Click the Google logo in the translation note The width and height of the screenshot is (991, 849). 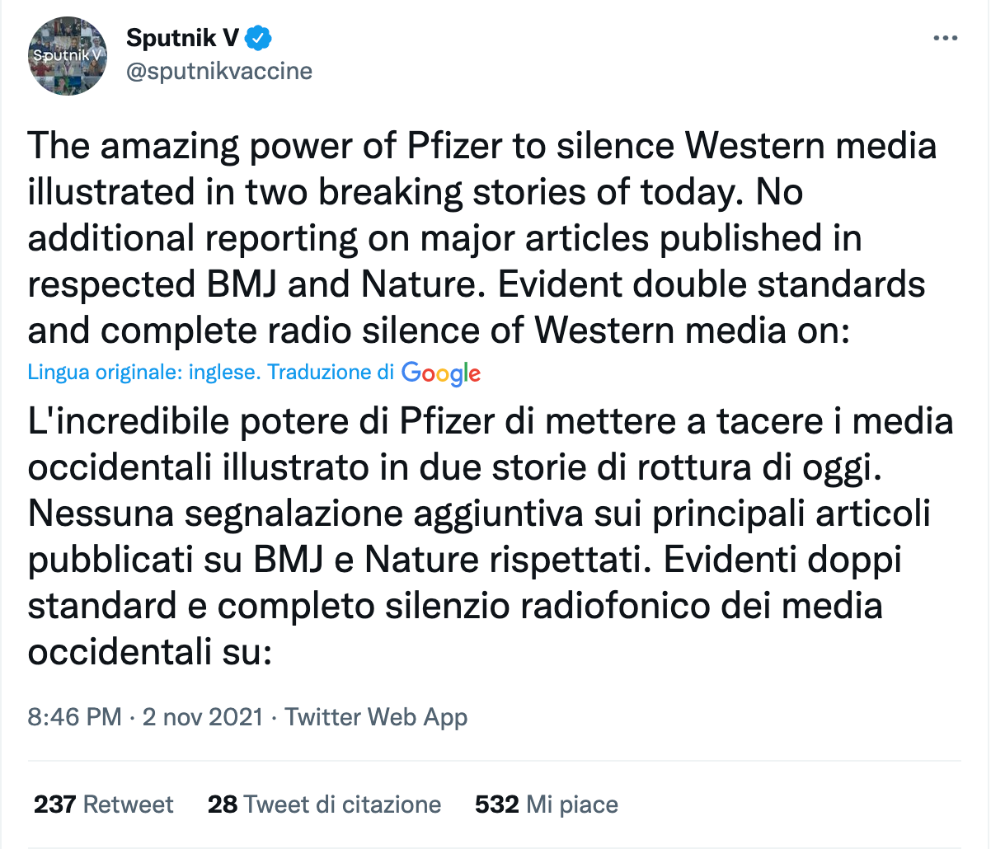pyautogui.click(x=440, y=373)
